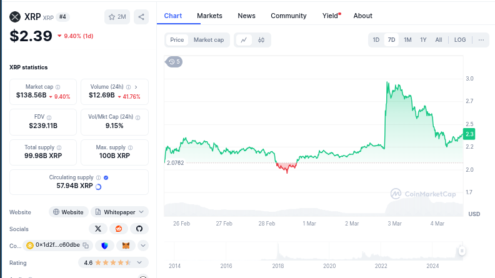This screenshot has height=278, width=495.
Task: Click the XRP logo icon
Action: point(15,17)
